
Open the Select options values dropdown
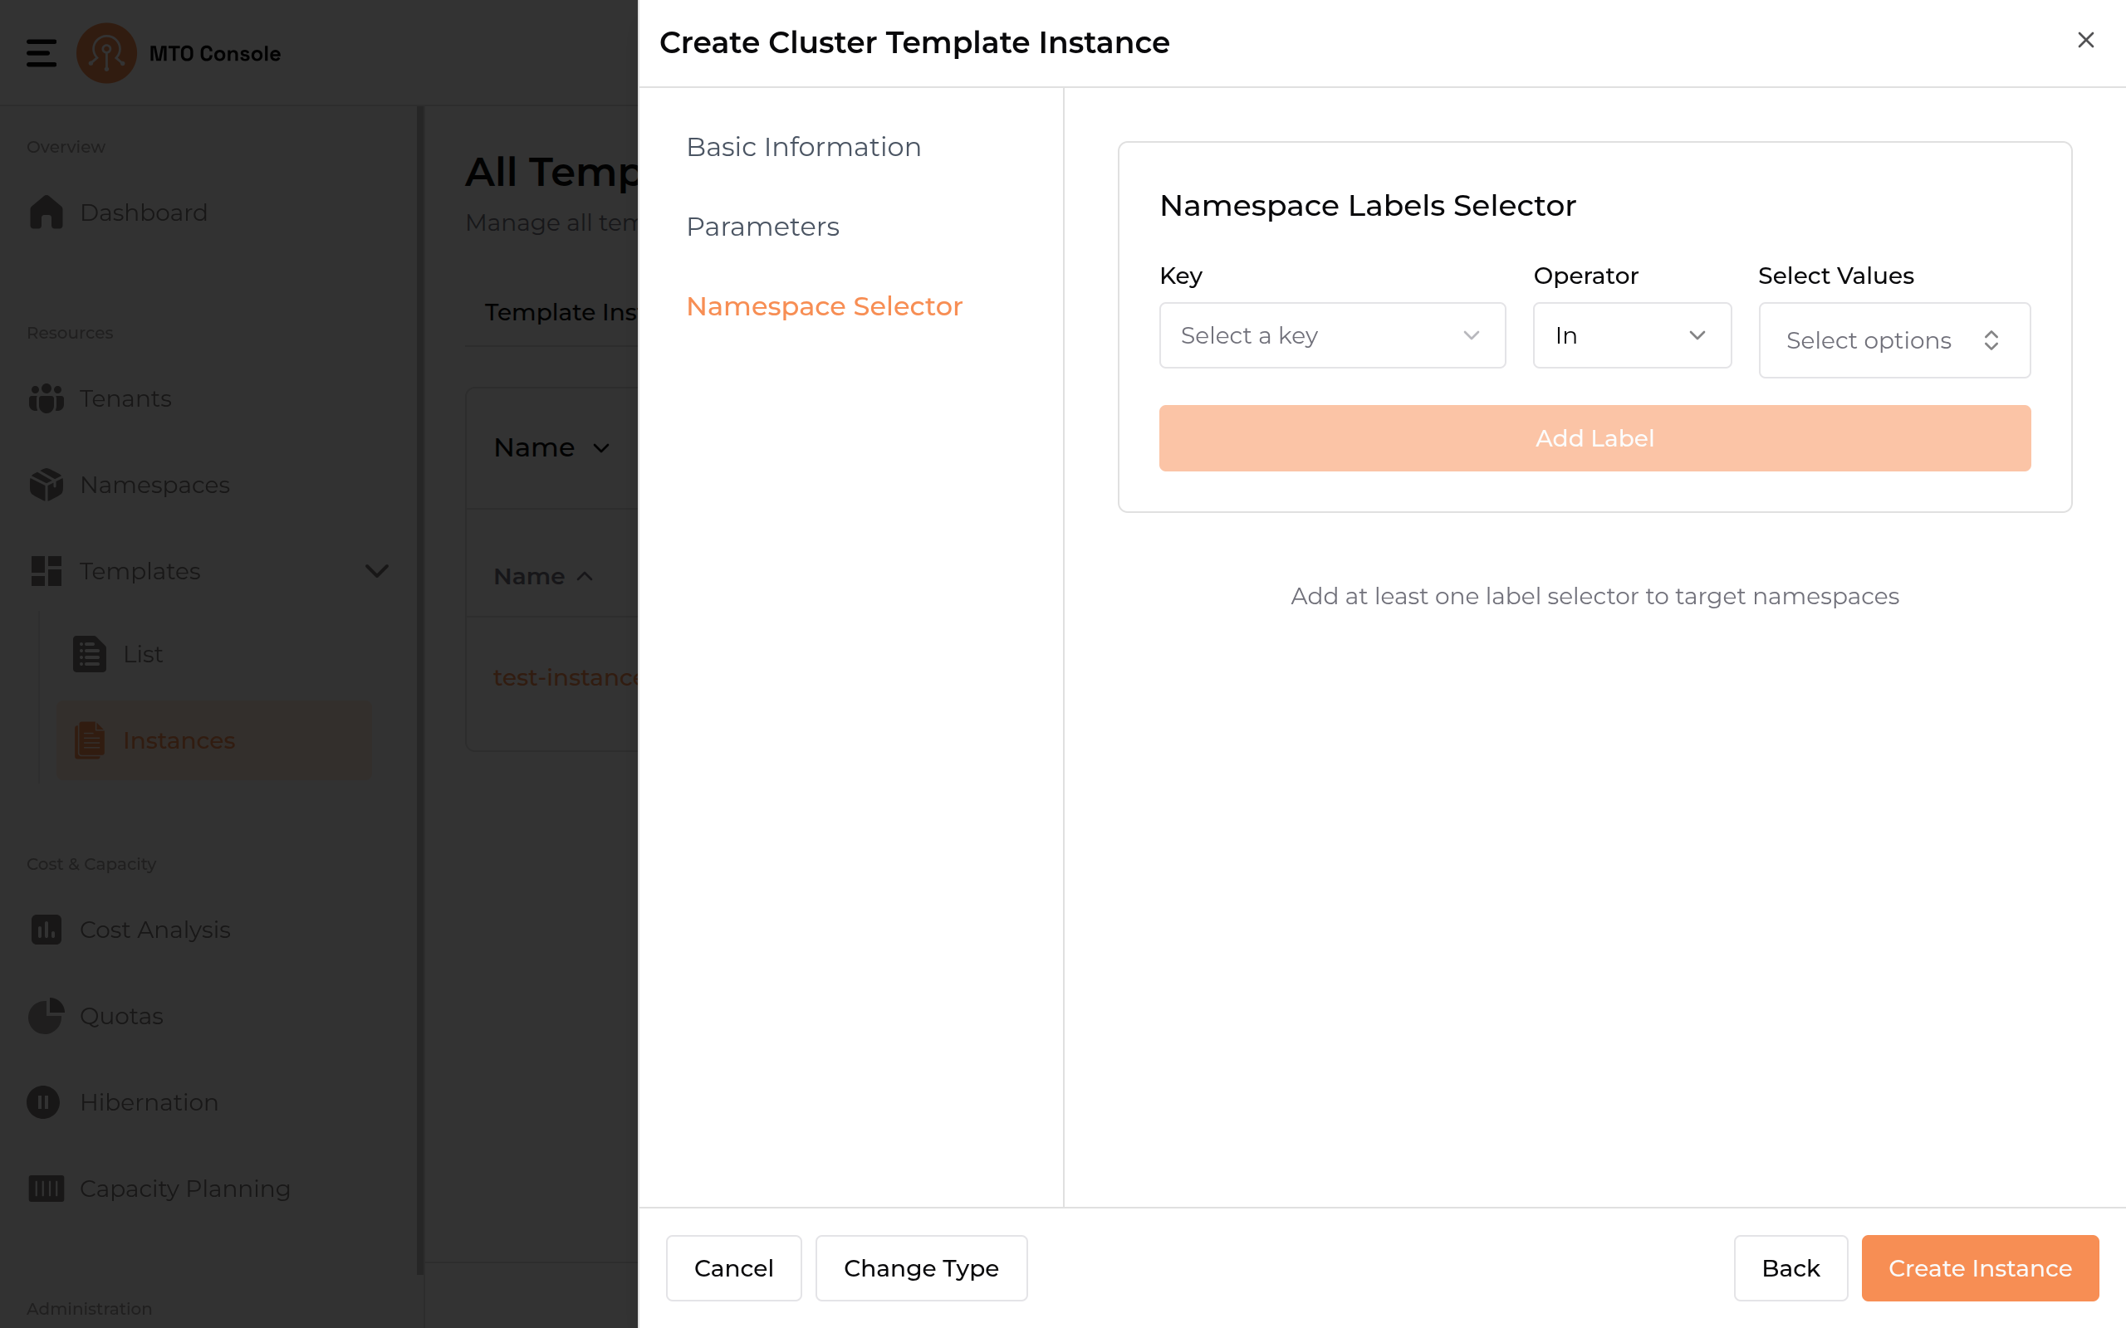pyautogui.click(x=1894, y=340)
